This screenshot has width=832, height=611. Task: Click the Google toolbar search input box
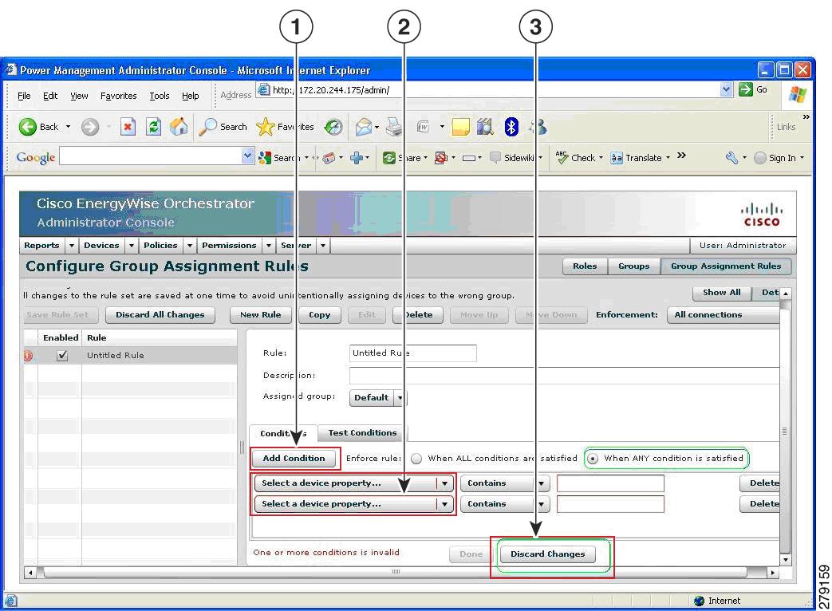151,156
